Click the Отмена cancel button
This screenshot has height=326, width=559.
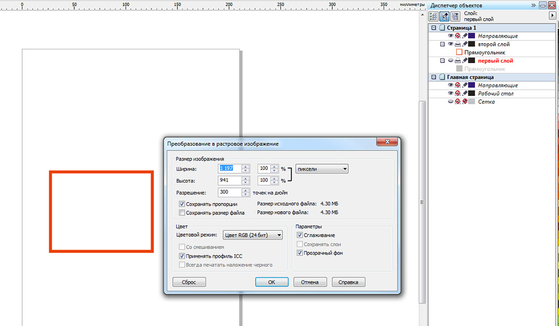[x=310, y=282]
